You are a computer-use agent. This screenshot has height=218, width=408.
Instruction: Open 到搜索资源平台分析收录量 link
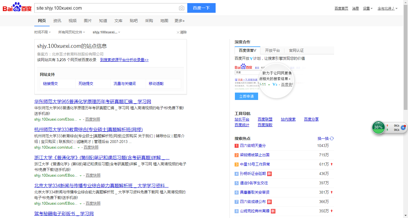pos(124,60)
